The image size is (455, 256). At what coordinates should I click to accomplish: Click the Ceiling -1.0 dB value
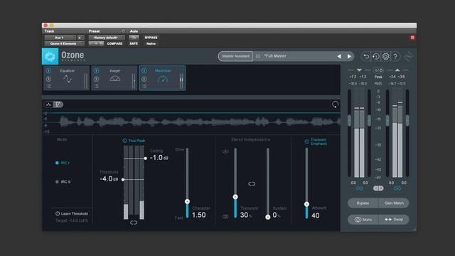point(159,158)
